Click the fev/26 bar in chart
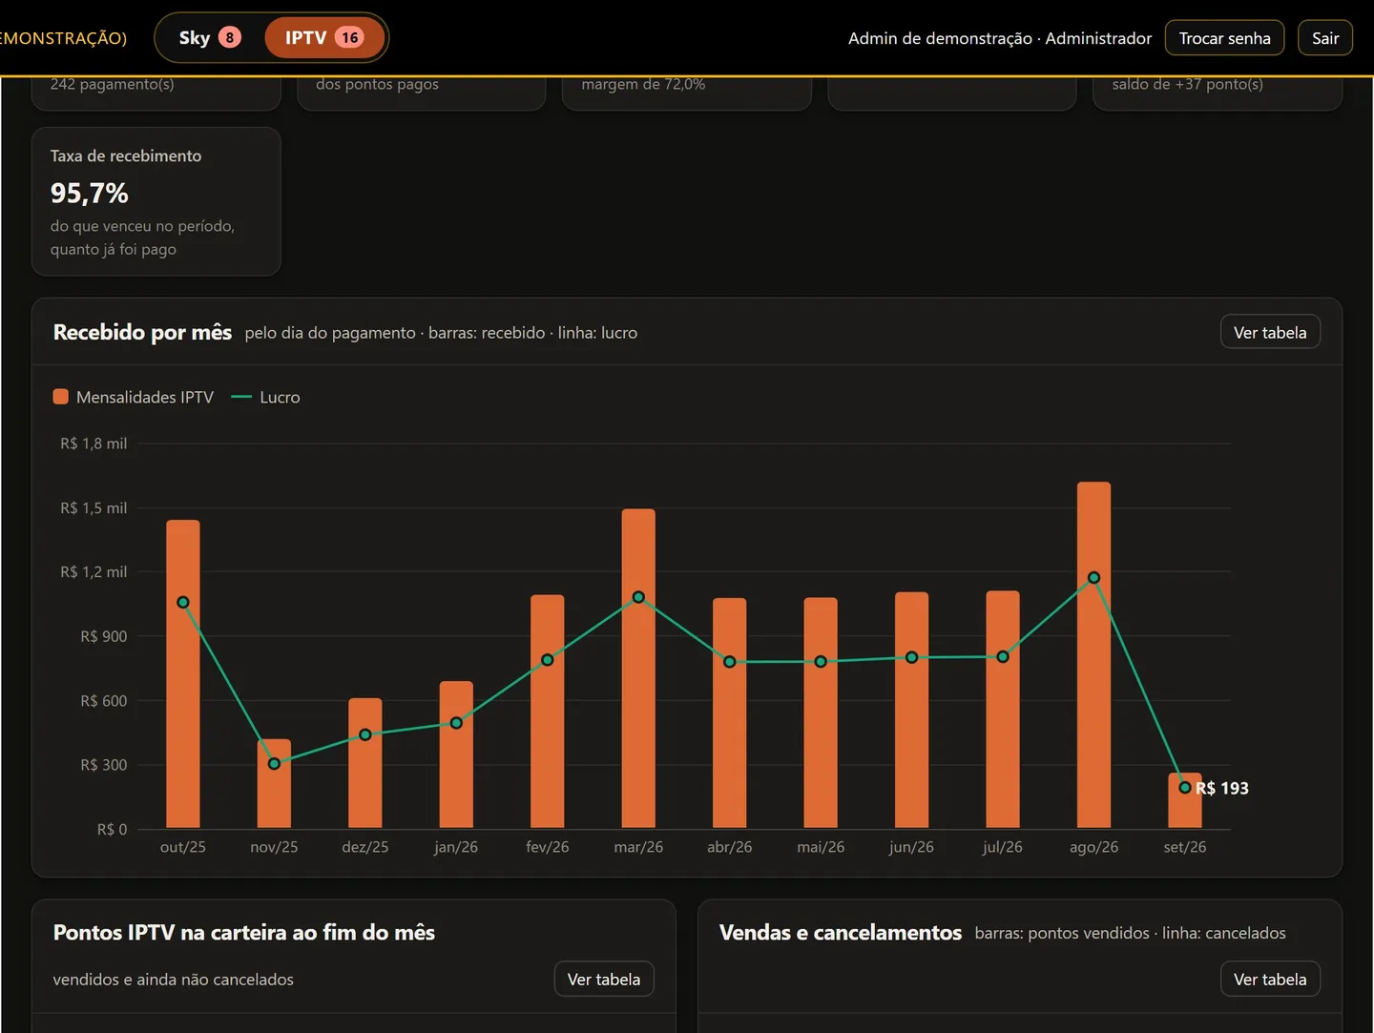 coord(548,712)
